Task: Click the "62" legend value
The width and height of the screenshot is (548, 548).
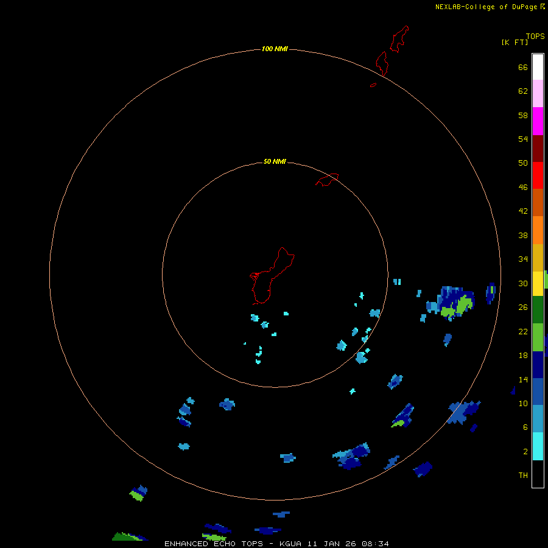Action: (x=523, y=91)
